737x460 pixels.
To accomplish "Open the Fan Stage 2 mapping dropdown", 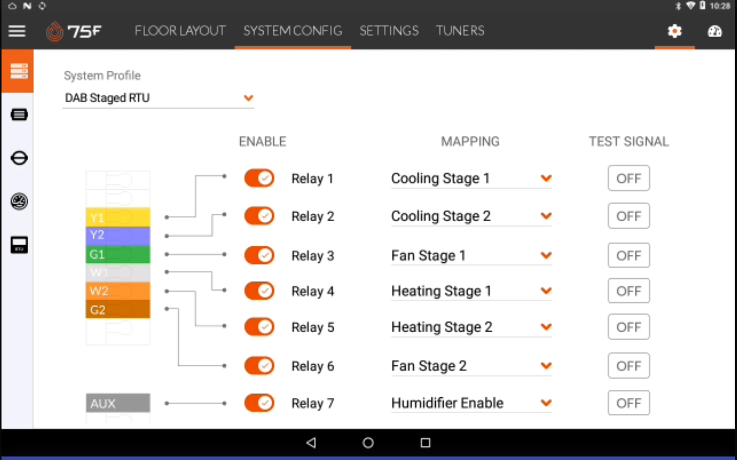I will click(471, 366).
